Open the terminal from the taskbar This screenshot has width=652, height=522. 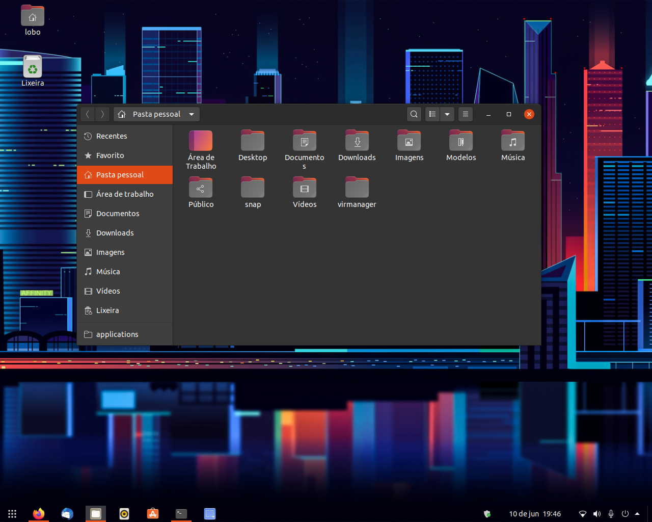pos(181,513)
